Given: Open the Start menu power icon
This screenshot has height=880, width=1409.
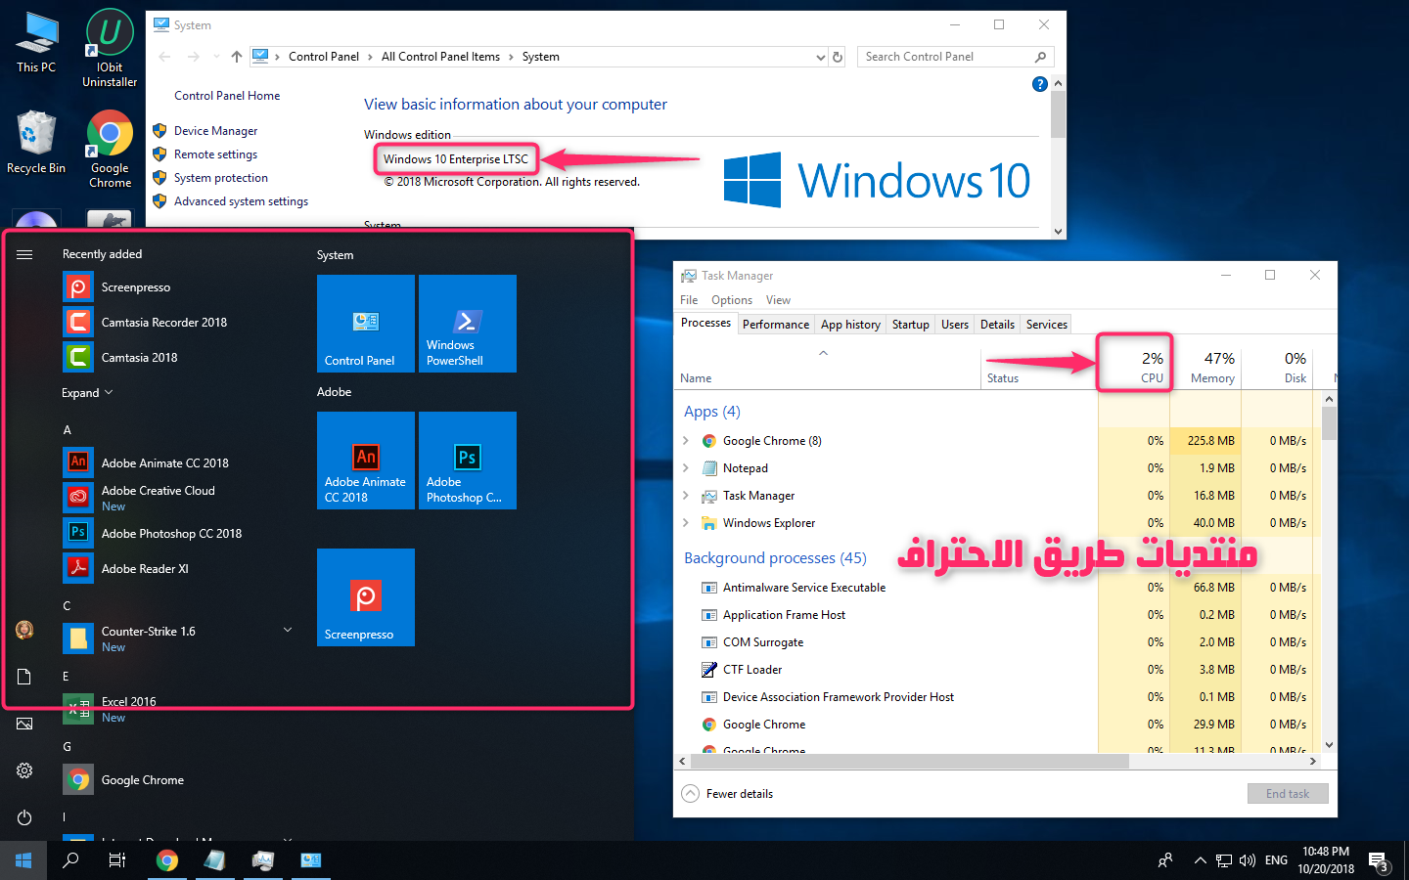Looking at the screenshot, I should coord(24,817).
